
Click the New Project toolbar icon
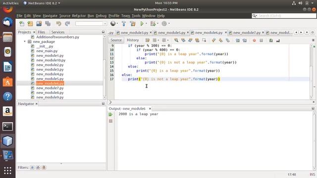[30, 24]
